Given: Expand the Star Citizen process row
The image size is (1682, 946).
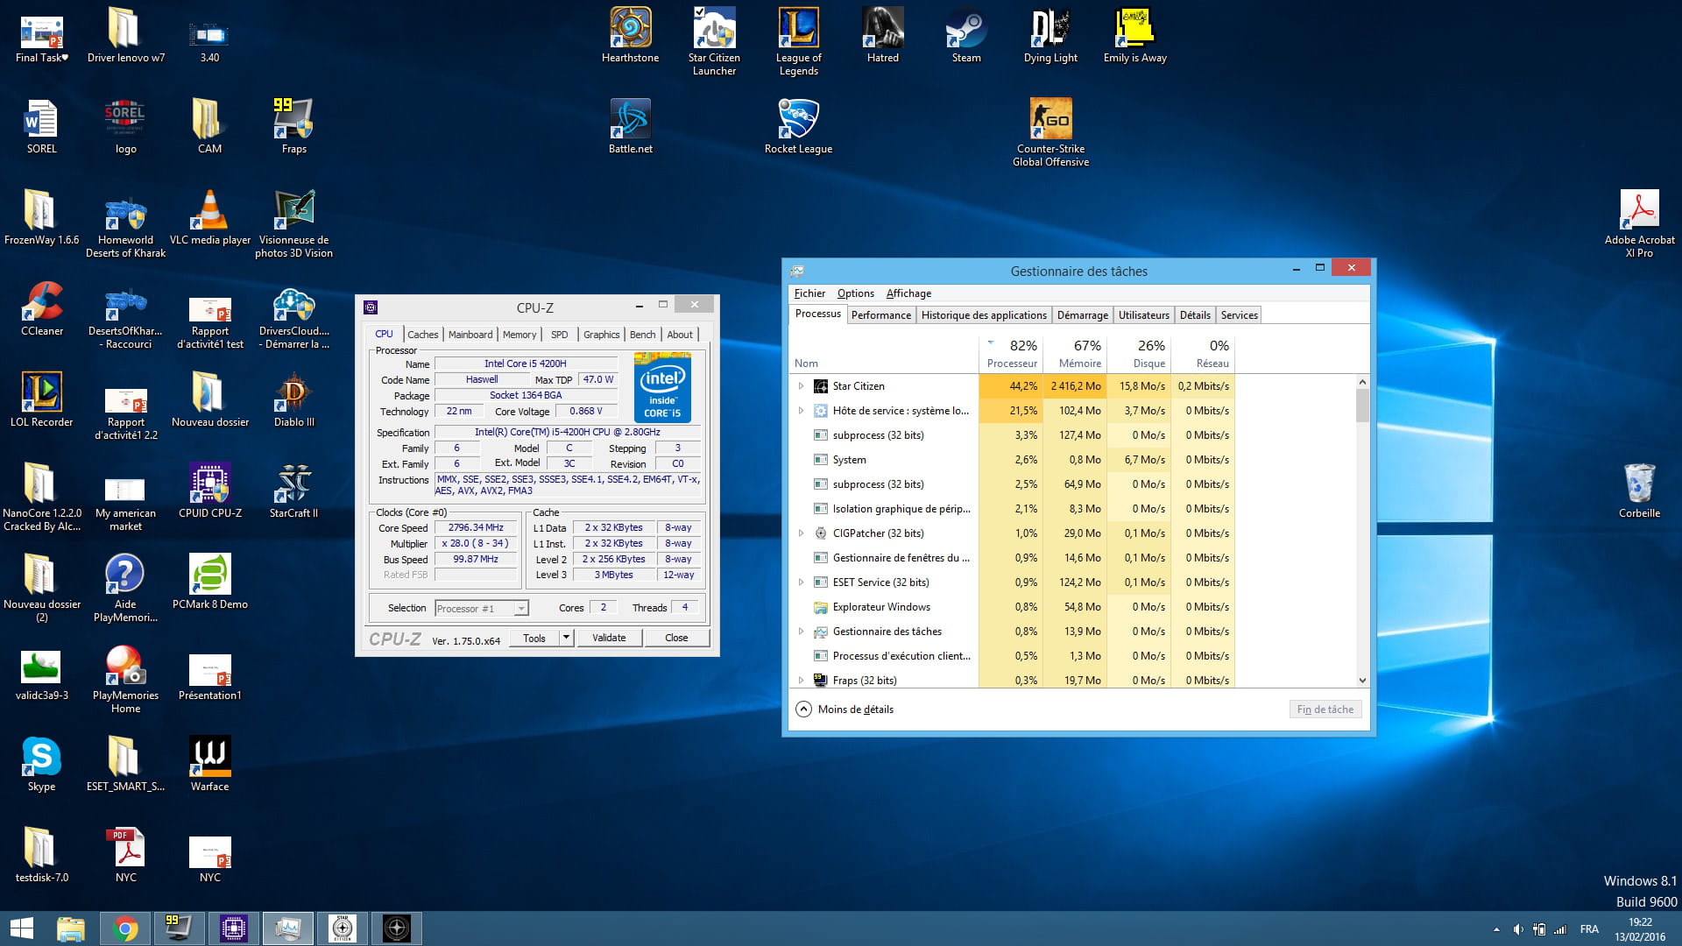Looking at the screenshot, I should point(801,386).
